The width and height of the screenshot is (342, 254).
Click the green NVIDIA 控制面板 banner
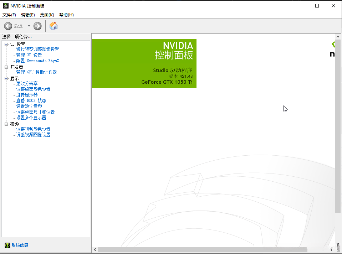(144, 63)
